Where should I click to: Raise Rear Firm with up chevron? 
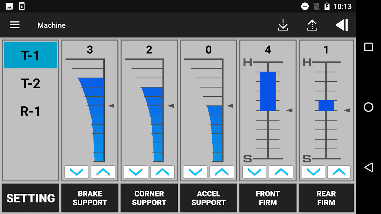click(x=339, y=172)
